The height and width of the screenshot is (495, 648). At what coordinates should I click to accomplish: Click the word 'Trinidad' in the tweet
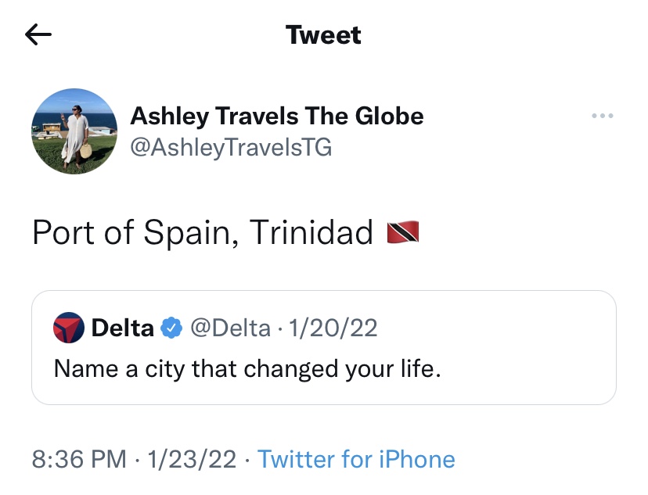coord(311,233)
